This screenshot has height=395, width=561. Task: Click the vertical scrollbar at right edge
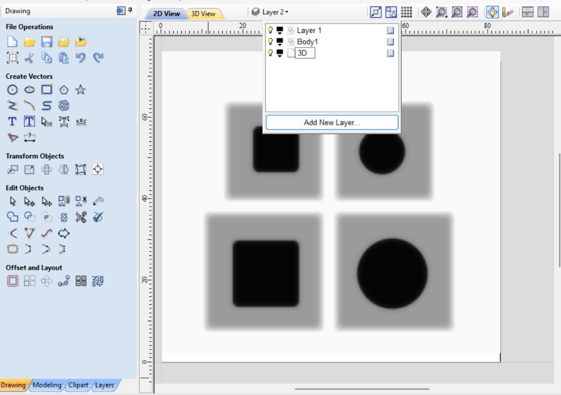tap(559, 210)
